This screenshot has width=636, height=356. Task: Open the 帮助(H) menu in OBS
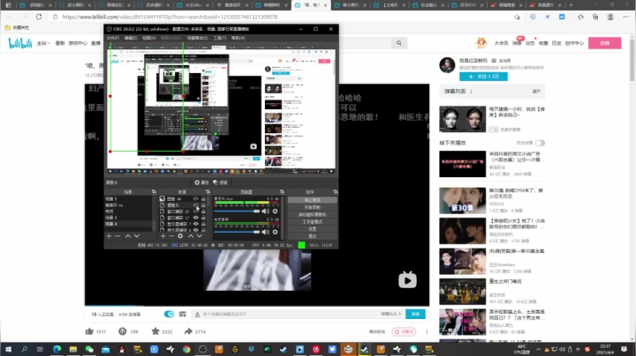(x=238, y=38)
